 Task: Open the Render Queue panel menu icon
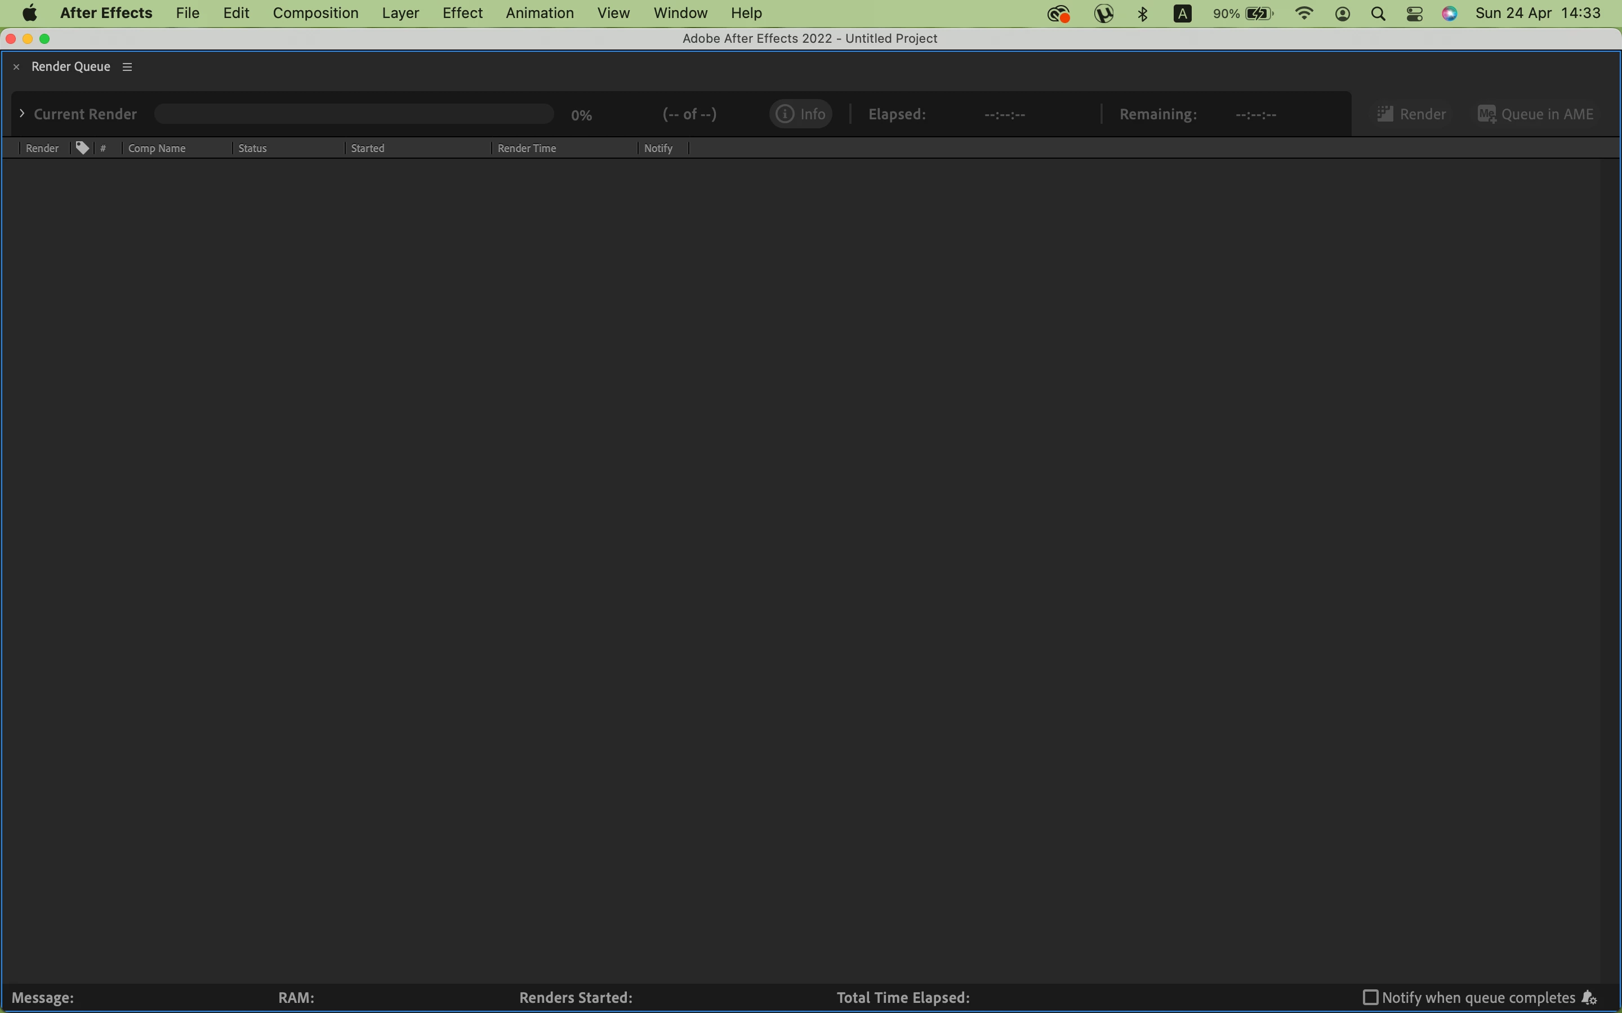127,67
